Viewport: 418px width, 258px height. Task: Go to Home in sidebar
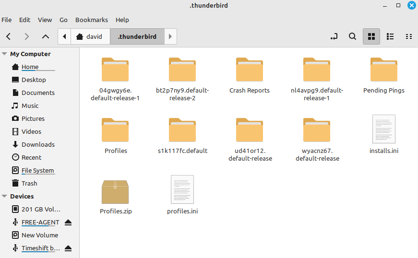30,67
